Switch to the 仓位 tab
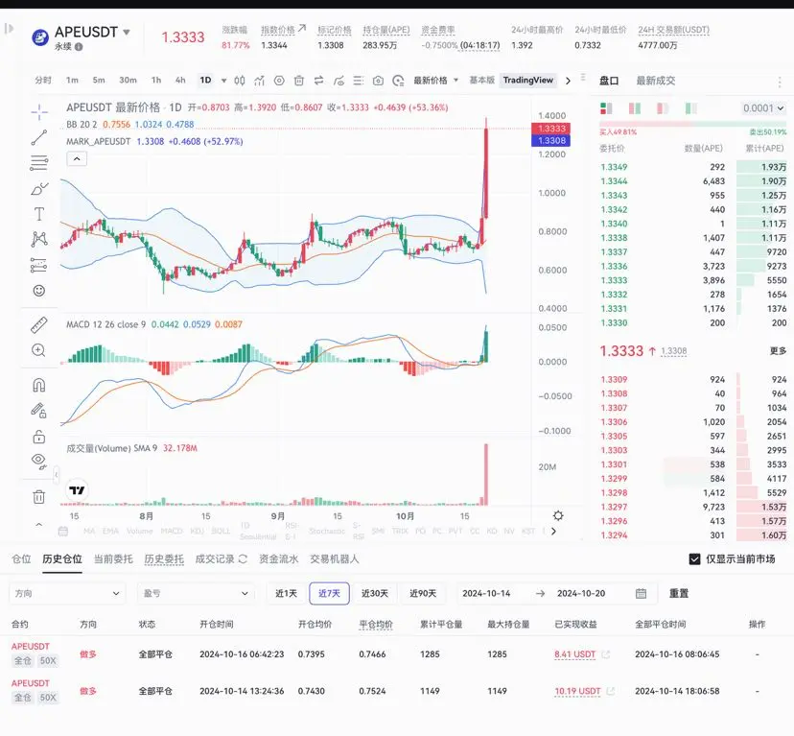794x736 pixels. click(21, 559)
